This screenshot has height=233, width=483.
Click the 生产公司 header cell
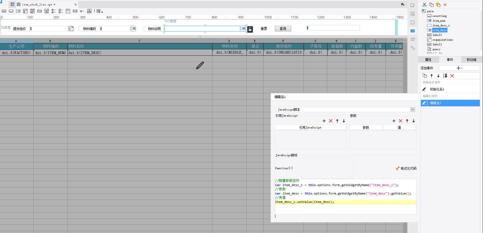click(17, 46)
